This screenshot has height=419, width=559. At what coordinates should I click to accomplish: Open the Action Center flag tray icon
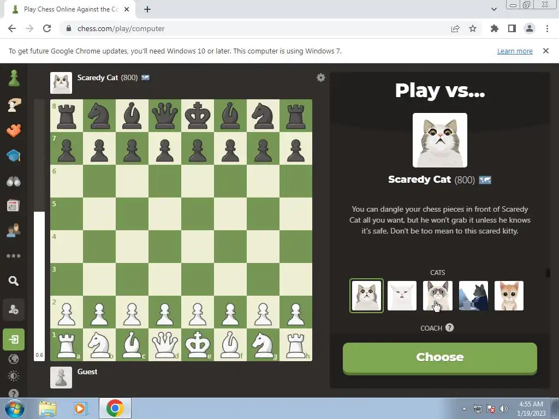[x=491, y=409]
